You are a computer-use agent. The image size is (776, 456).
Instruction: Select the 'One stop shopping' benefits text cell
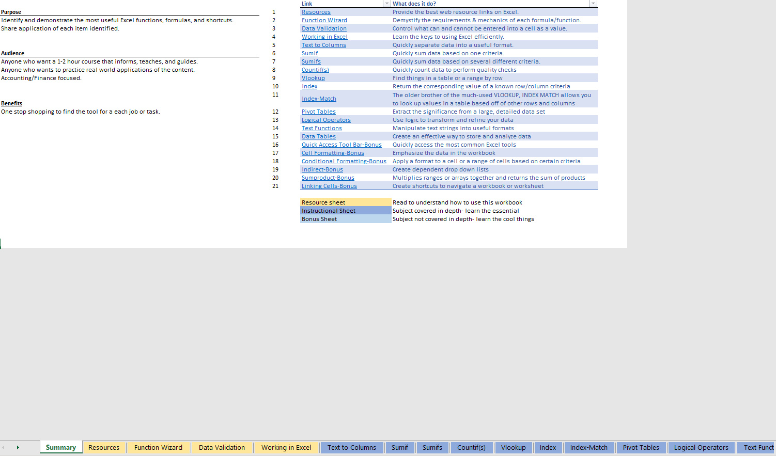coord(81,112)
